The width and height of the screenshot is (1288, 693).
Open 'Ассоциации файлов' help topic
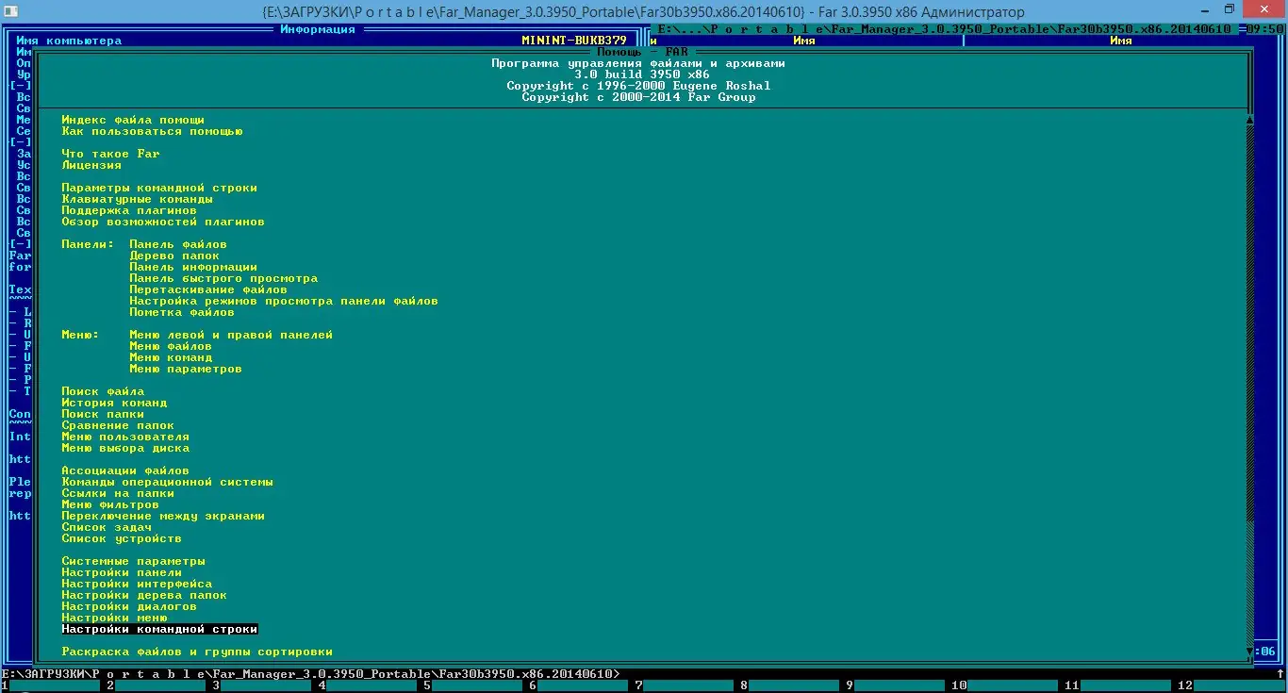[125, 470]
